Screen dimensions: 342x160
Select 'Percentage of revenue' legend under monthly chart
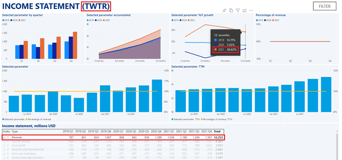38,119
